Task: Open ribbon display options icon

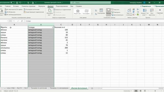Action: pos(149,3)
